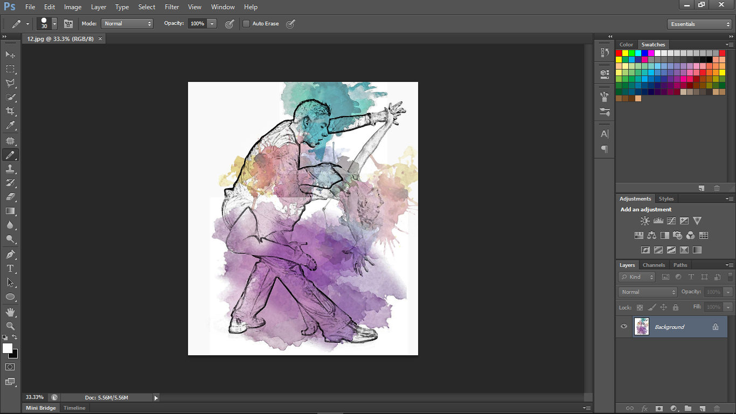Toggle lock position

(x=663, y=307)
